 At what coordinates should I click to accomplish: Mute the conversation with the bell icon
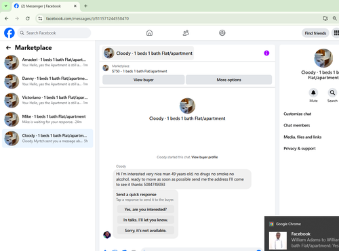tap(313, 93)
